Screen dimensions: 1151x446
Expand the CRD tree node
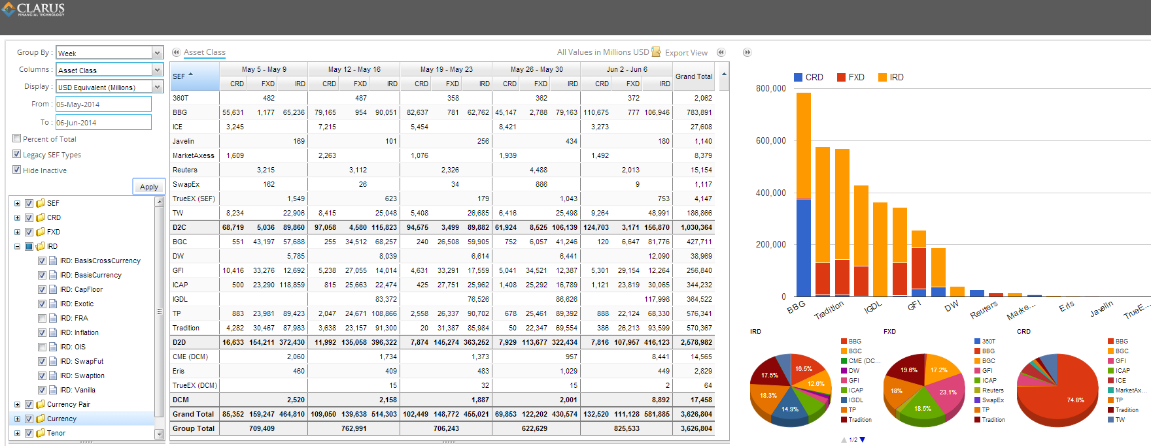17,217
